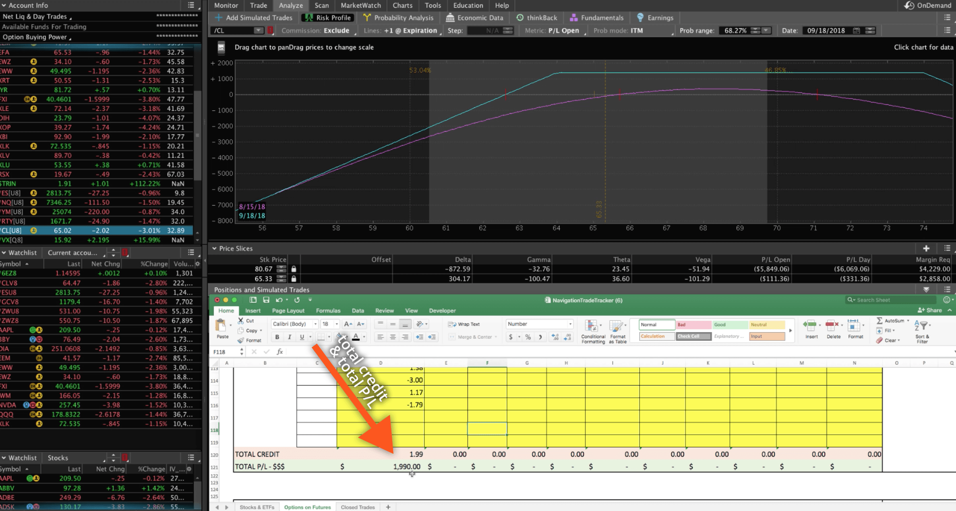Click the Cut scissors icon
Screen dimensions: 956x511
(x=241, y=321)
